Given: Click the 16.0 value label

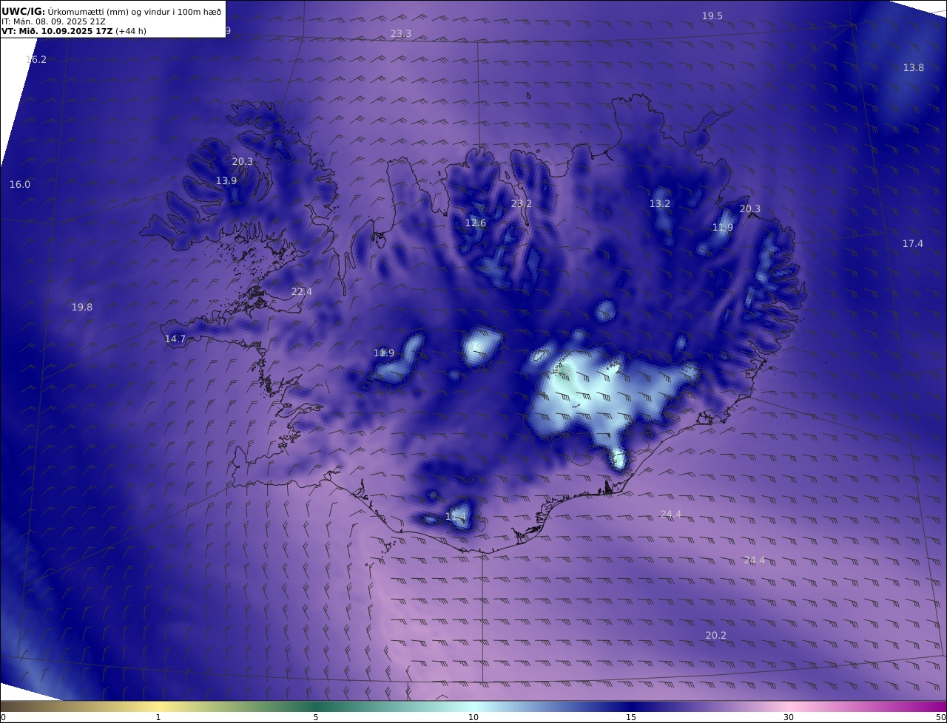Looking at the screenshot, I should pos(20,185).
